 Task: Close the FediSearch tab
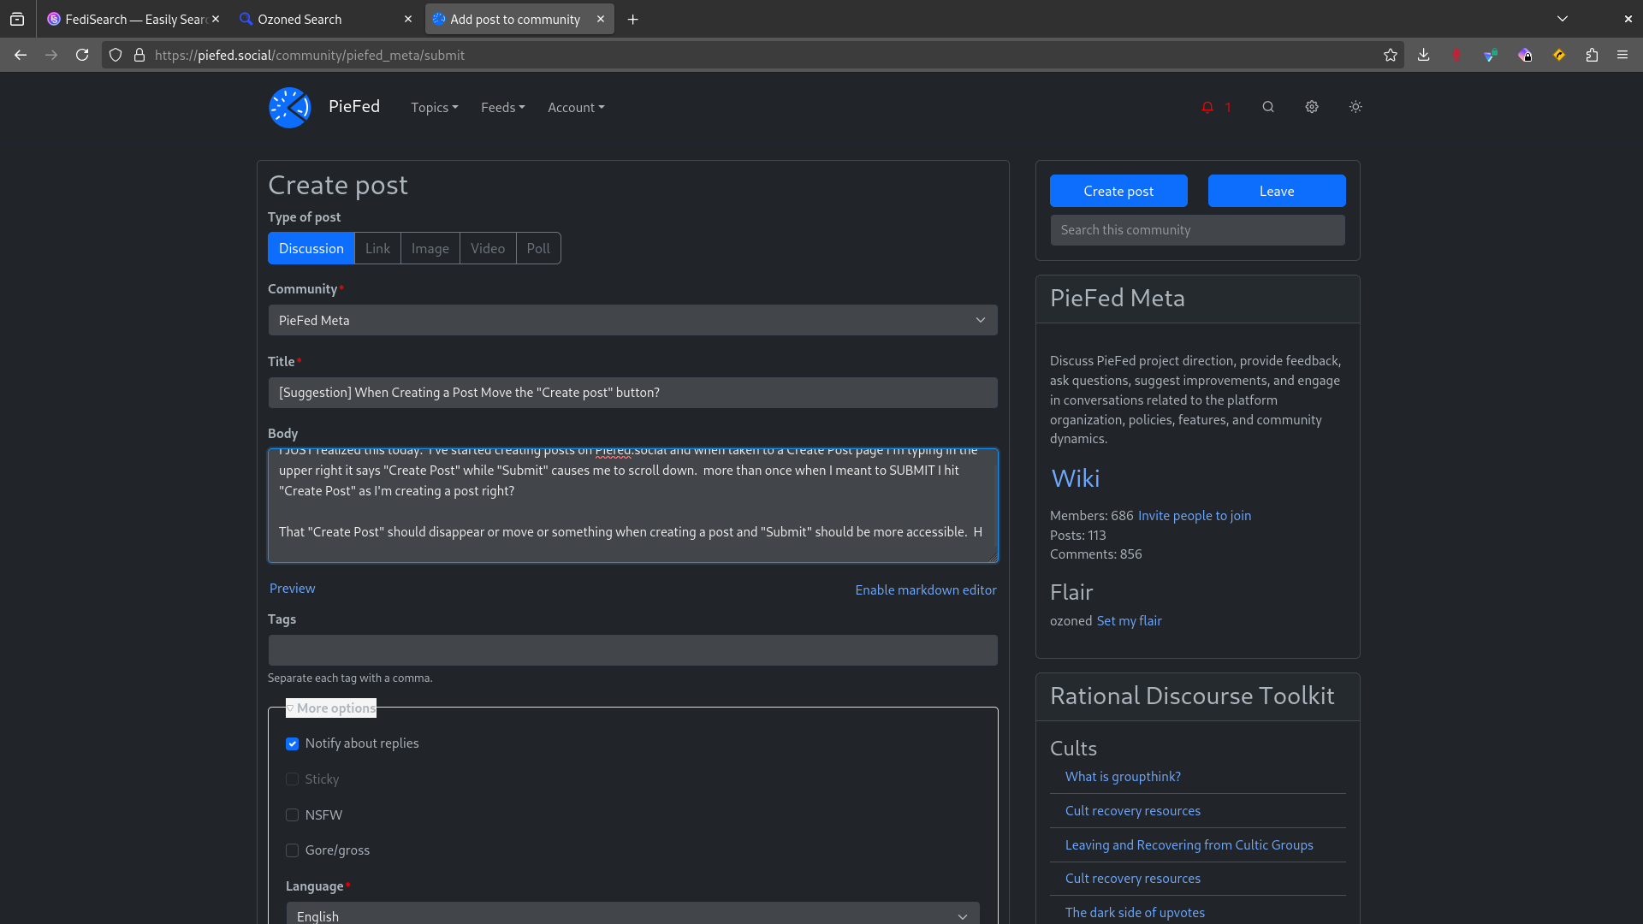point(216,19)
